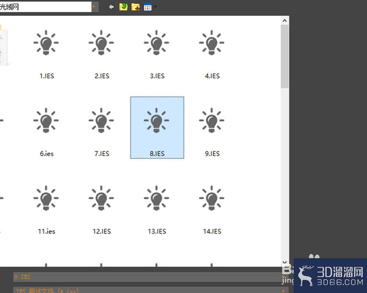This screenshot has height=293, width=367.
Task: Select the 7.IES bulb icon
Action: coord(101,120)
